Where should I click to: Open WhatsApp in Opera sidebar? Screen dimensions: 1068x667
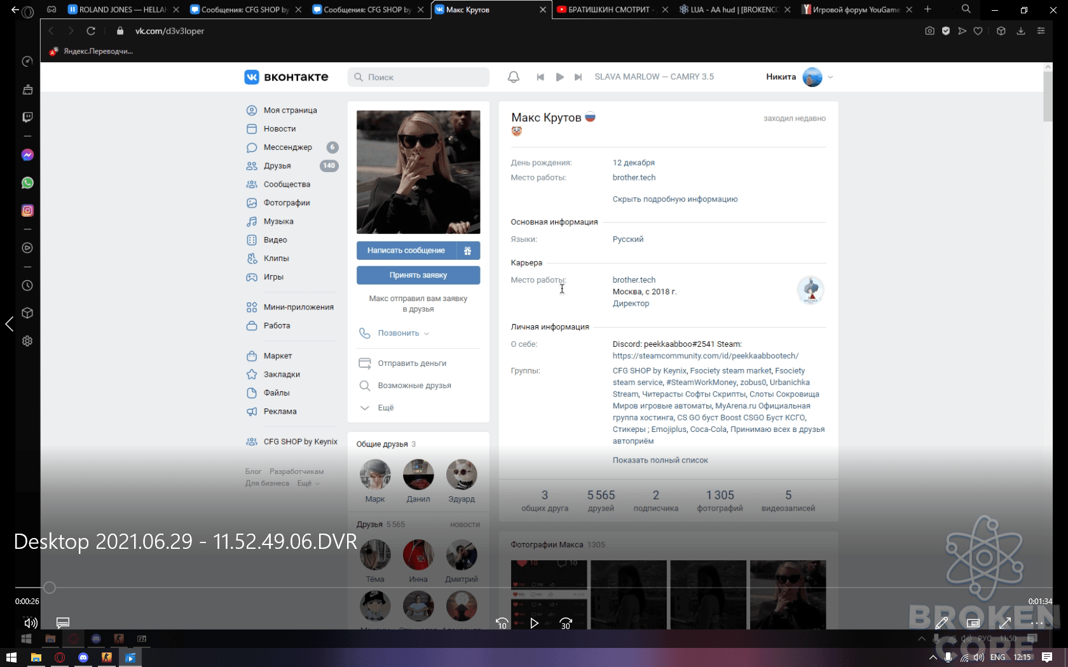pyautogui.click(x=27, y=183)
